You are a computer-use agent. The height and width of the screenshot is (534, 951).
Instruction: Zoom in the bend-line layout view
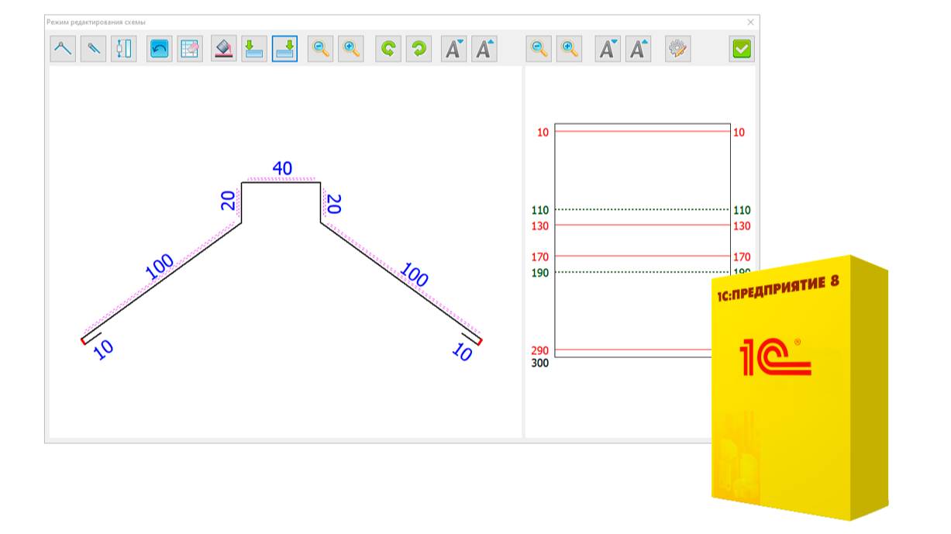(570, 49)
